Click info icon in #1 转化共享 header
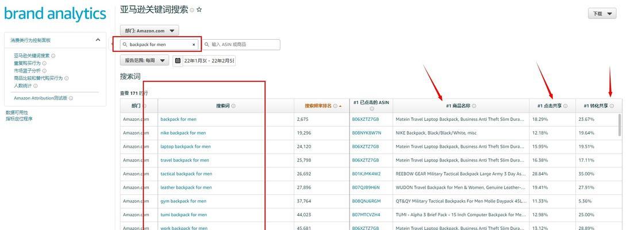 pos(612,106)
